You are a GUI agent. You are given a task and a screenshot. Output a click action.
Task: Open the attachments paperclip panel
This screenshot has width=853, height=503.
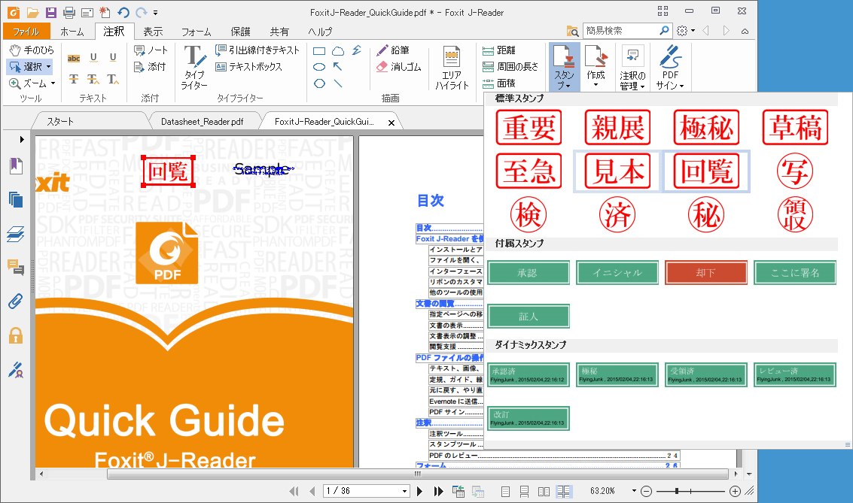click(x=16, y=301)
